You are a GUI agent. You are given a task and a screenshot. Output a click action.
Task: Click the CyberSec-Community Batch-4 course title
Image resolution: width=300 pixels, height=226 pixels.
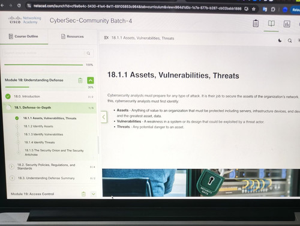point(91,20)
